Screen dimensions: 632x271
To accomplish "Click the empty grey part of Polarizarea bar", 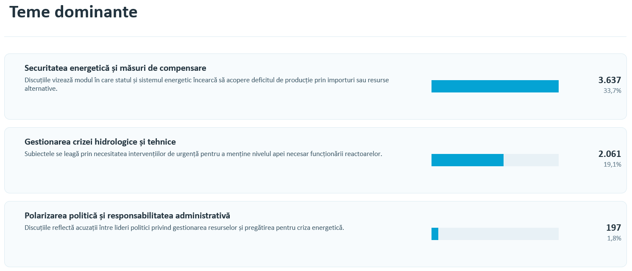I will coord(498,234).
